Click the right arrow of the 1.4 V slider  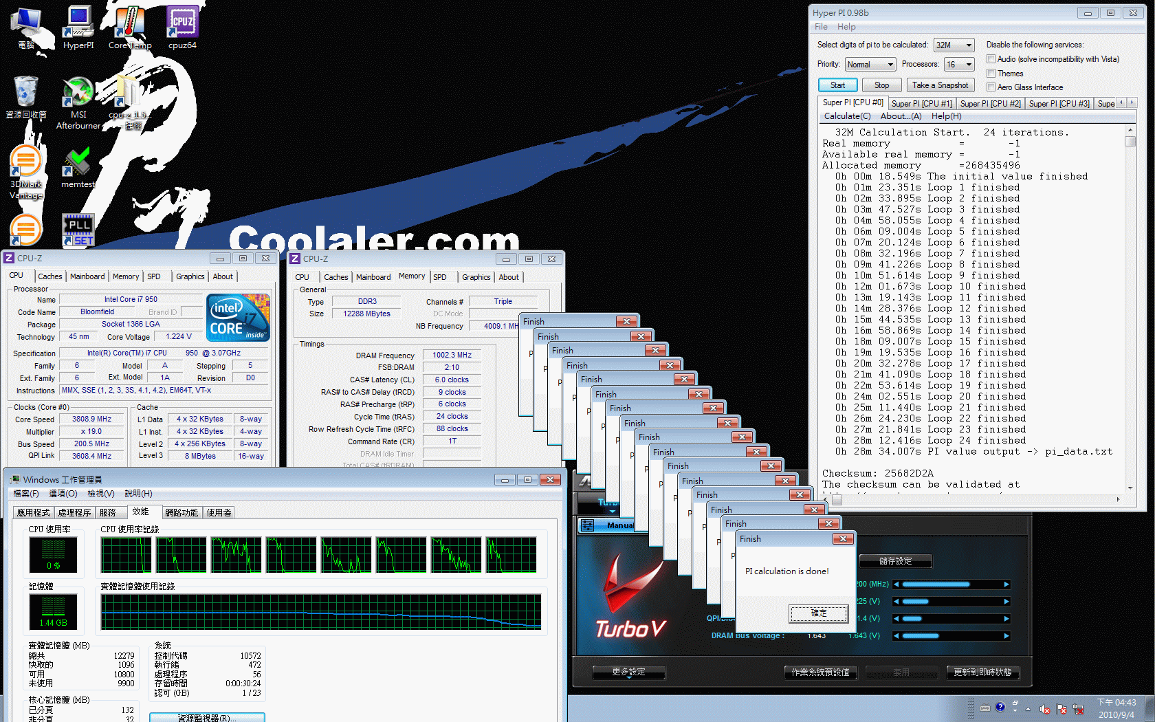(1006, 619)
